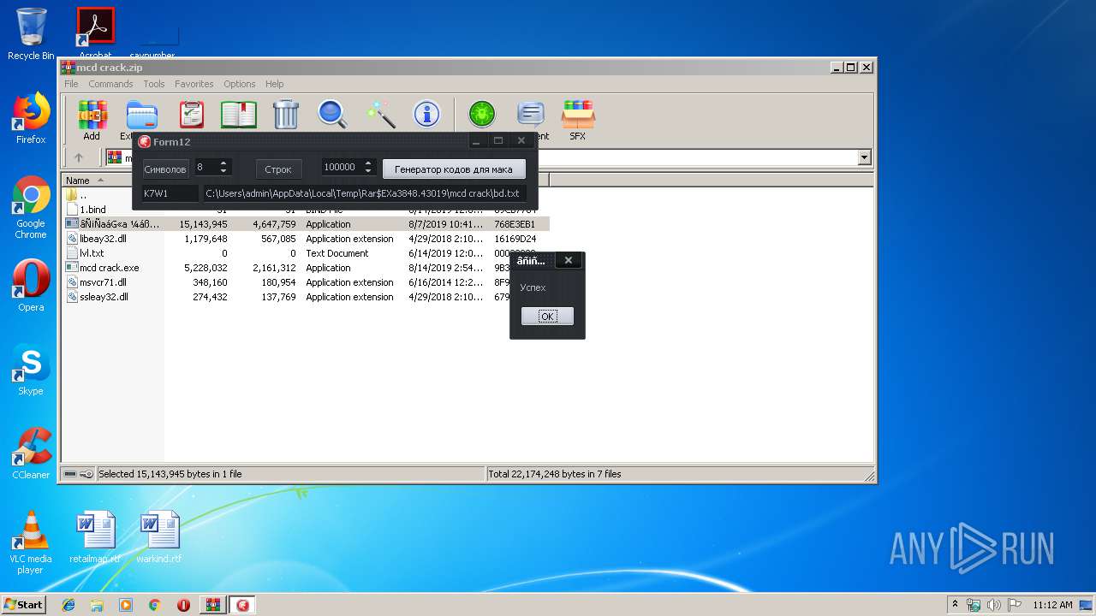
Task: Open the Commands menu
Action: click(x=110, y=84)
